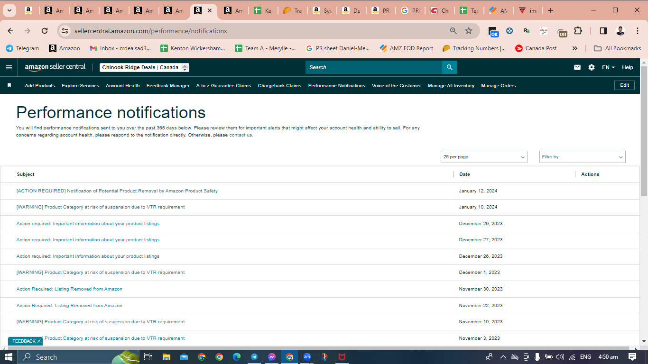Open Manage All Inventory

451,86
